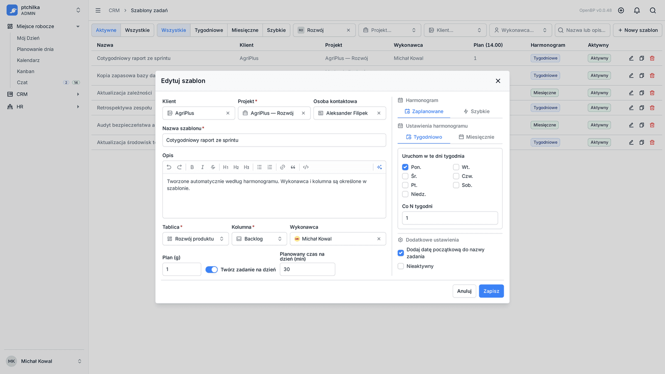This screenshot has width=665, height=374.
Task: Apply the H2 heading format
Action: click(236, 167)
